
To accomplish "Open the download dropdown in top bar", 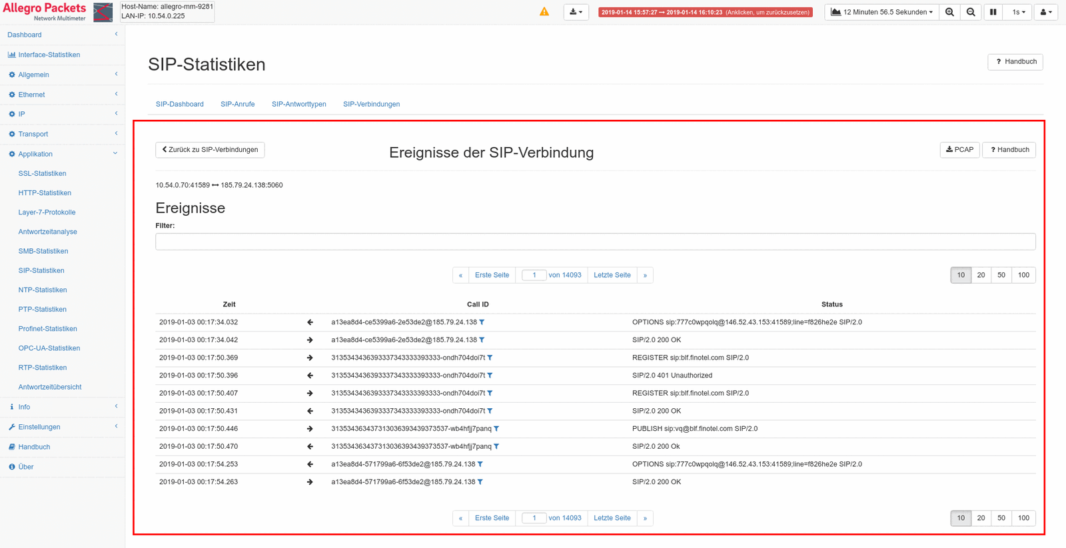I will click(x=576, y=12).
